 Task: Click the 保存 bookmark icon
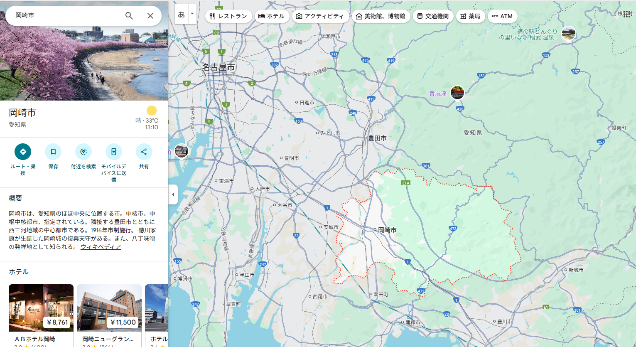(x=53, y=152)
